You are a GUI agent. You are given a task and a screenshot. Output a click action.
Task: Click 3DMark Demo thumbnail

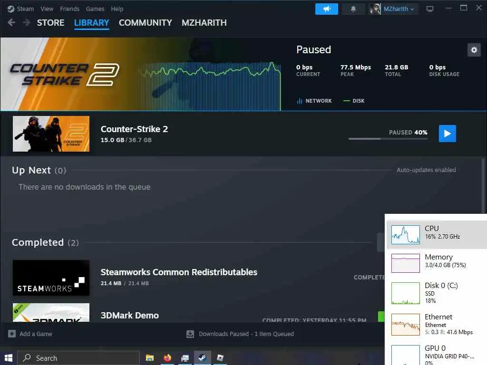click(x=51, y=313)
